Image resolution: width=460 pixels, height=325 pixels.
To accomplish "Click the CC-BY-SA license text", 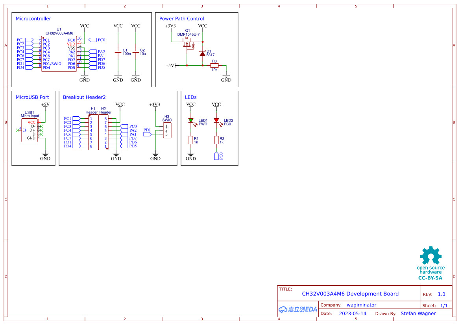I will click(x=430, y=278).
